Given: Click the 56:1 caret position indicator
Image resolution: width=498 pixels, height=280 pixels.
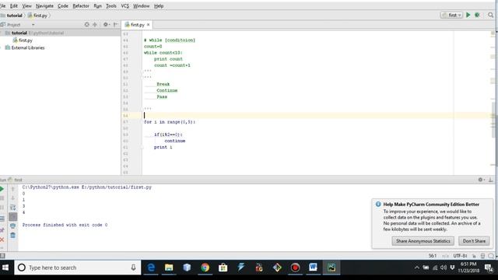Looking at the screenshot, I should [433, 256].
